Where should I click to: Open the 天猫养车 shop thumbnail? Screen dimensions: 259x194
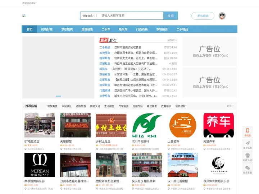[219, 125]
